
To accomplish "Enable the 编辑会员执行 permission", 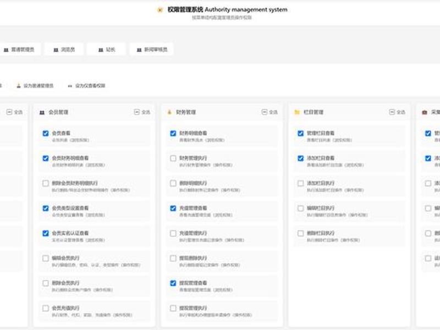I will [46, 258].
